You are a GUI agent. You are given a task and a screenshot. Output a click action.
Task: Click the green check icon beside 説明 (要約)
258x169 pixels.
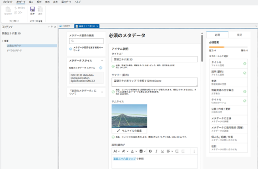tap(245, 73)
